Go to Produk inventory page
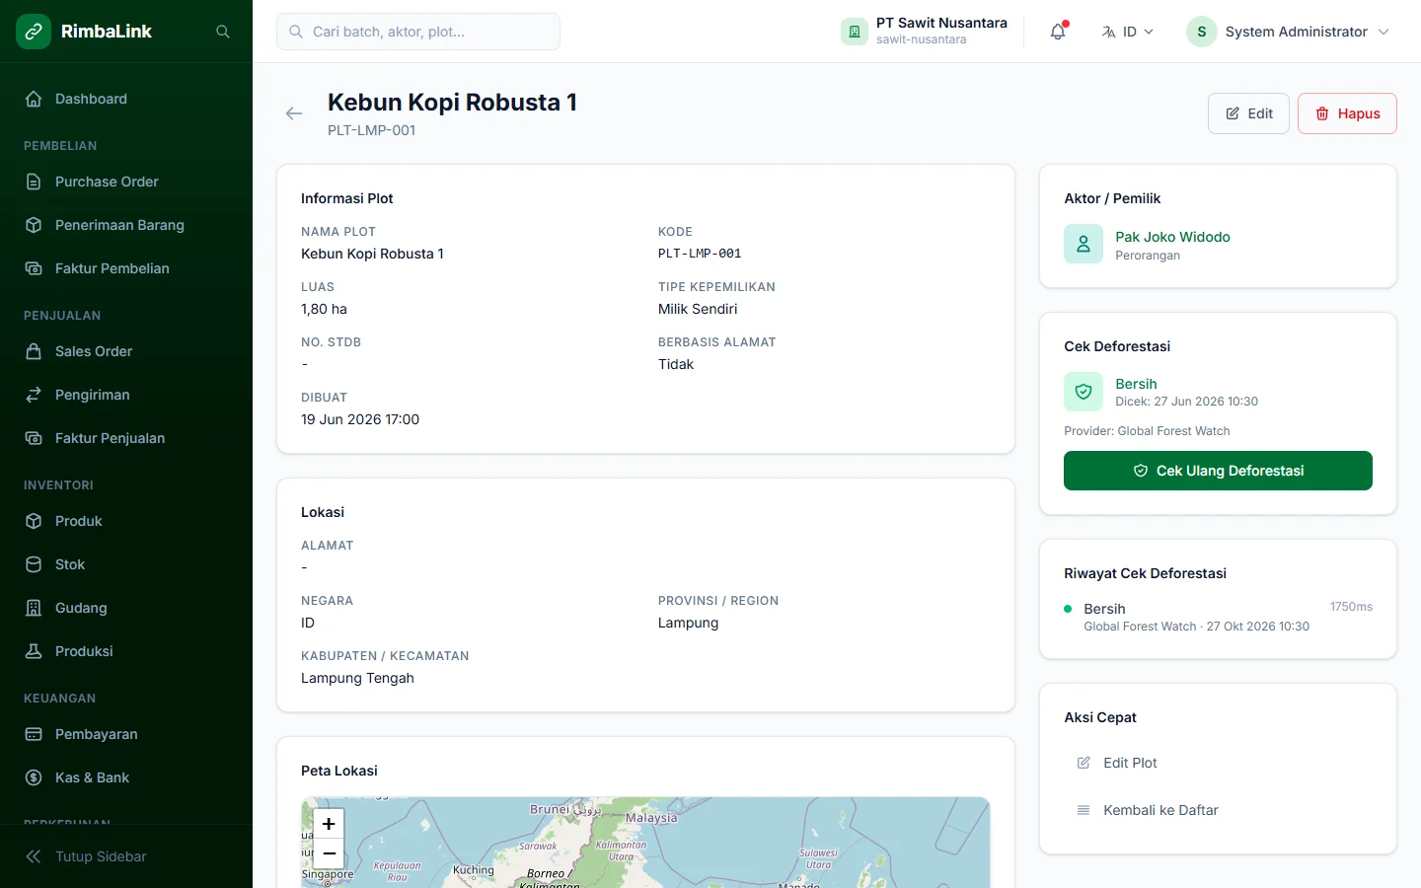Image resolution: width=1421 pixels, height=888 pixels. [126, 521]
